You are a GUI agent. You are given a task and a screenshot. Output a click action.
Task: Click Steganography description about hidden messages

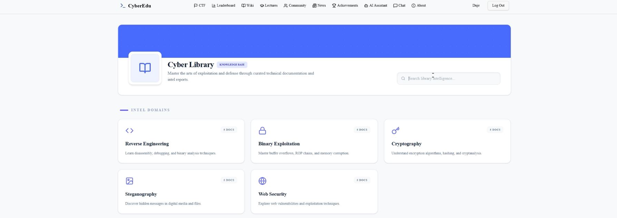(x=163, y=204)
